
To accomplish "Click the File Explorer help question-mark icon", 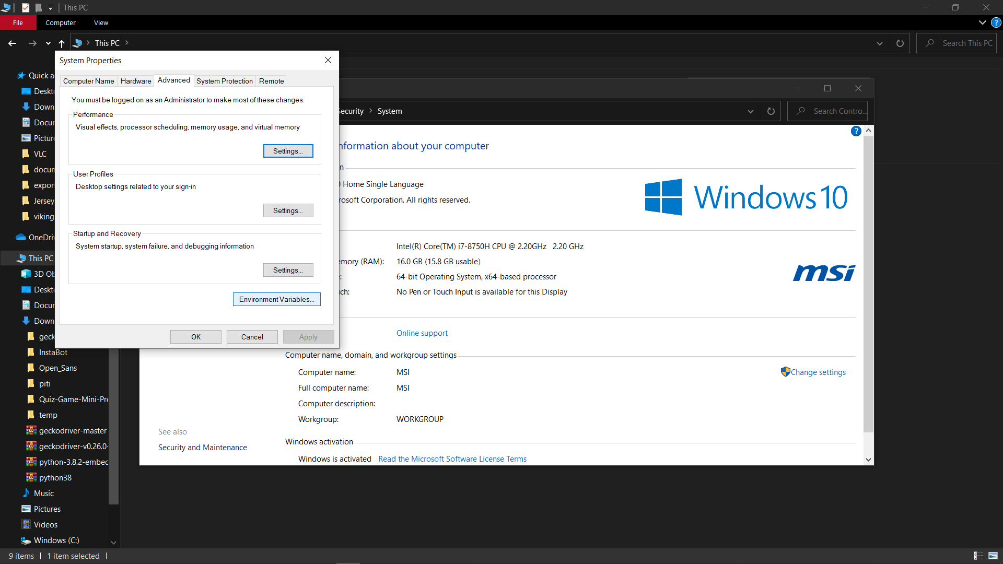I will [996, 22].
